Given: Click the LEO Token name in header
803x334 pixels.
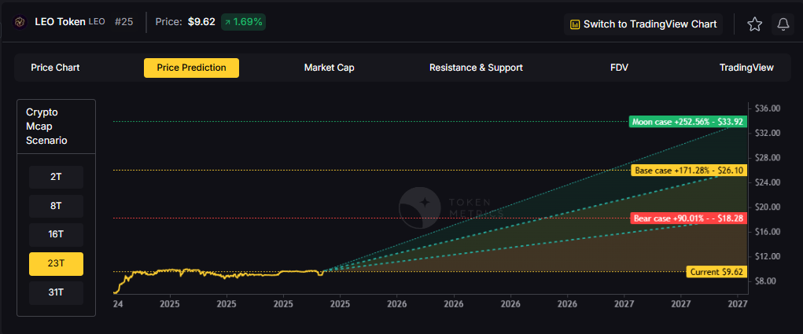Looking at the screenshot, I should tap(60, 23).
